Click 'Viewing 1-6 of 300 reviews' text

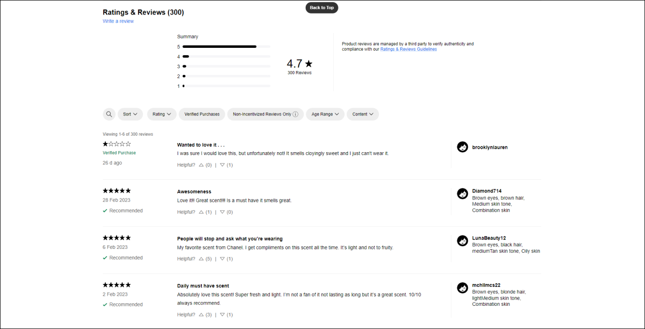pyautogui.click(x=128, y=134)
